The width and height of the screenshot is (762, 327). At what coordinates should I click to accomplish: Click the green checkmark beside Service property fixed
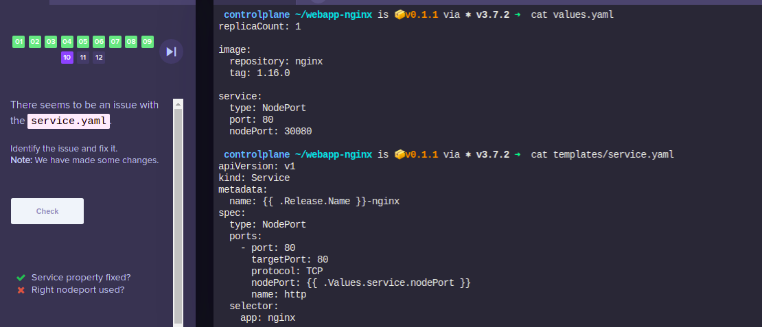pyautogui.click(x=21, y=278)
